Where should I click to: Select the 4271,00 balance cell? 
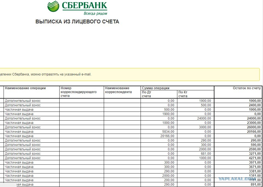coord(254,158)
